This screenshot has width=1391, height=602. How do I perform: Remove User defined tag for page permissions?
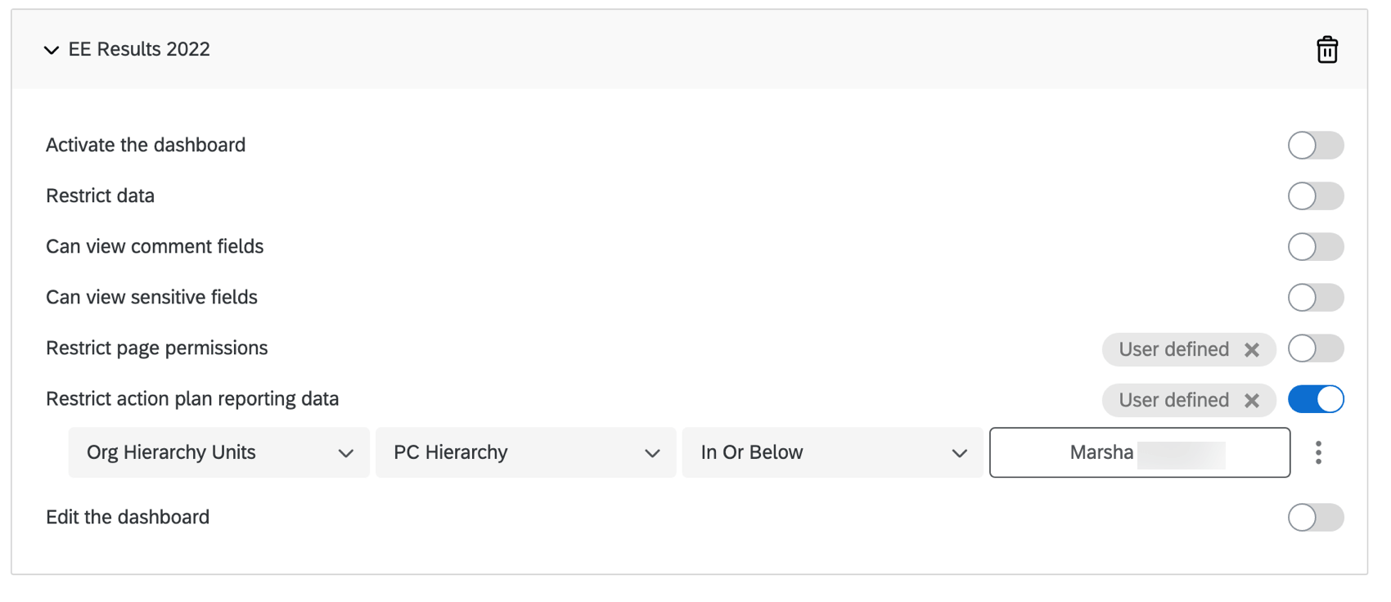(1251, 350)
